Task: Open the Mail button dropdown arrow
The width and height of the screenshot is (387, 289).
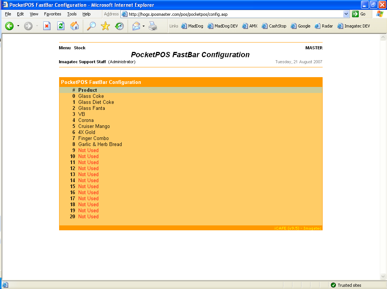Action: [x=143, y=26]
